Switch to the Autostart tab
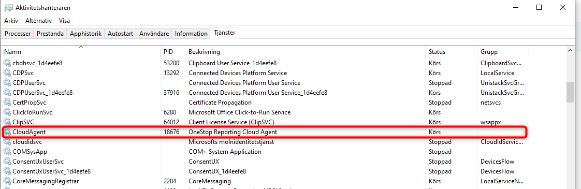581x189 pixels. pyautogui.click(x=121, y=33)
